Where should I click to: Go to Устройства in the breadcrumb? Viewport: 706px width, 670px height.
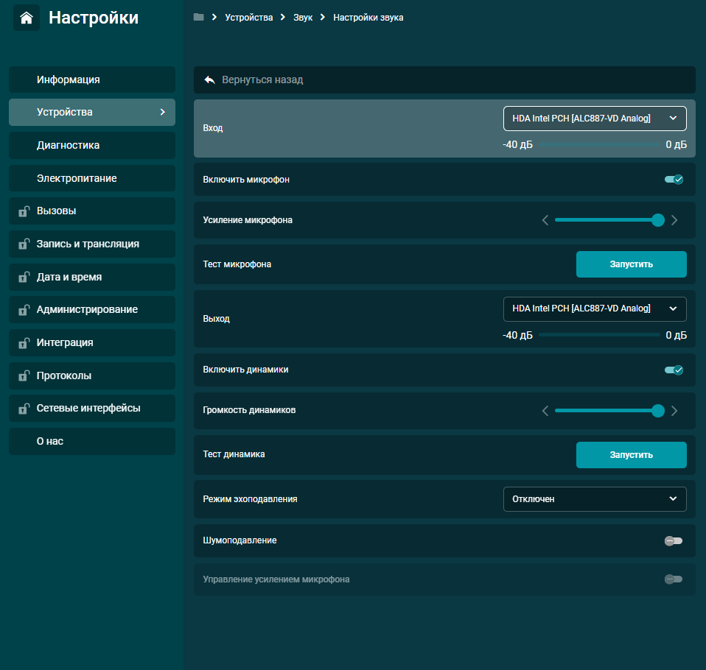(x=248, y=18)
